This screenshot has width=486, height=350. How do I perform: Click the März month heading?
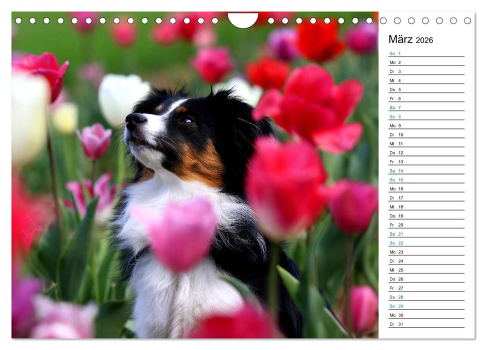pyautogui.click(x=401, y=39)
